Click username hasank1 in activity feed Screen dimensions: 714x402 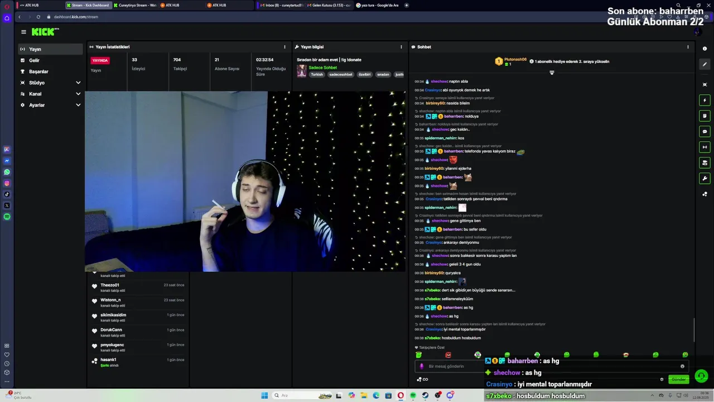tap(108, 360)
